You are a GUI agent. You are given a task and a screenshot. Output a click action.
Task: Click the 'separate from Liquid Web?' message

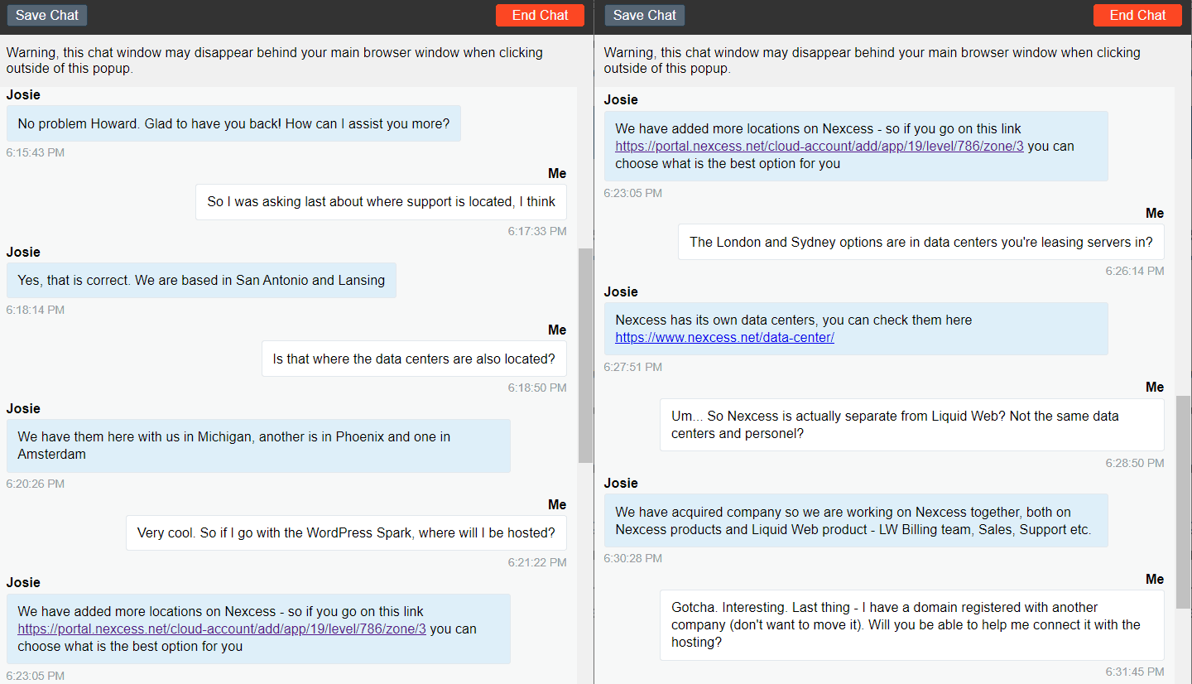point(911,425)
